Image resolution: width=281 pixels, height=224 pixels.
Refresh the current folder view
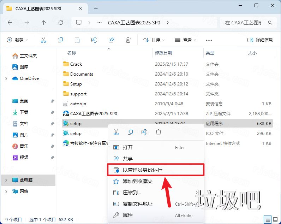tap(61, 23)
